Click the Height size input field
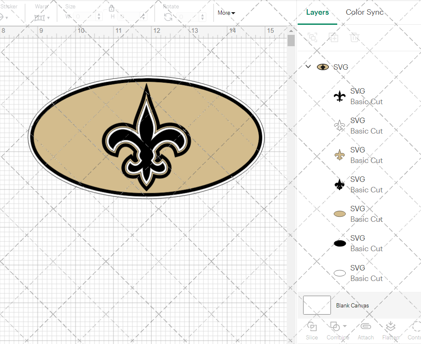421x344 pixels. point(128,17)
